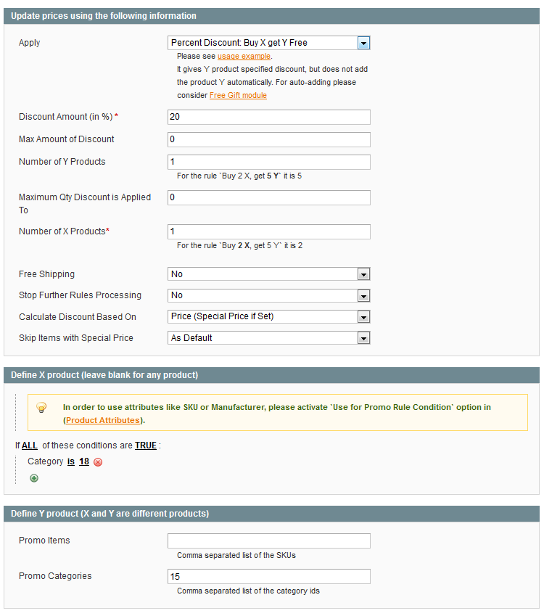Screen dimensions: 544x616
Task: Click the Max Amount of Discount field
Action: (x=269, y=139)
